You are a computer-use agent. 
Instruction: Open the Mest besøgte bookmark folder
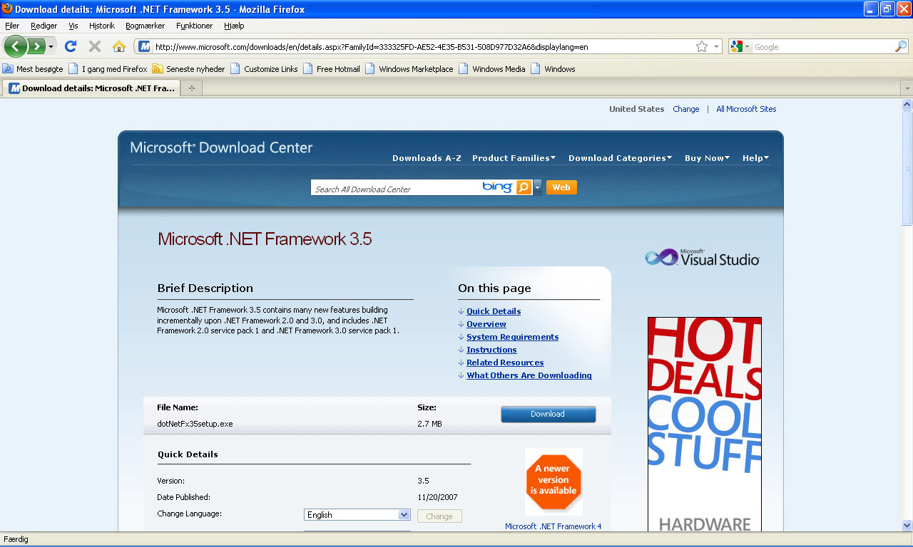[x=33, y=69]
